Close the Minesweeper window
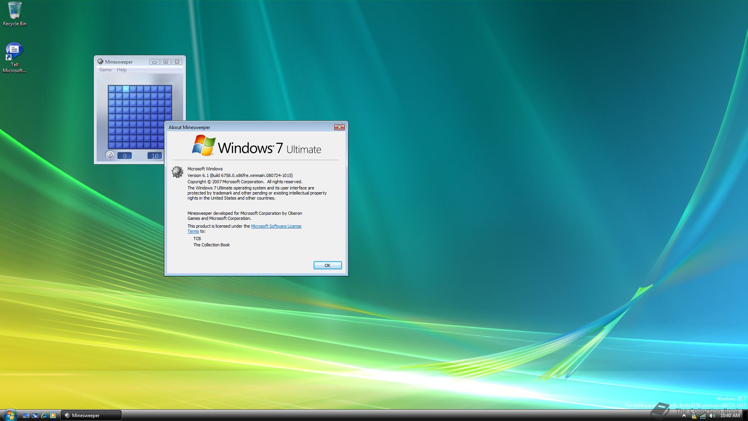 point(177,62)
